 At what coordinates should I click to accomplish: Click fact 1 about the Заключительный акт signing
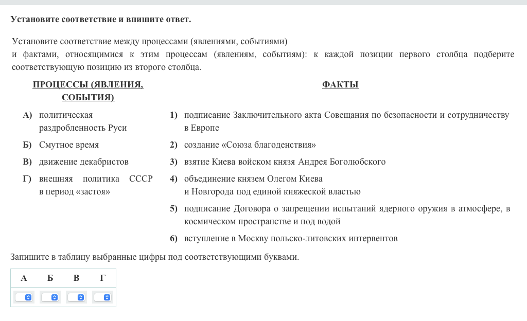coord(346,121)
